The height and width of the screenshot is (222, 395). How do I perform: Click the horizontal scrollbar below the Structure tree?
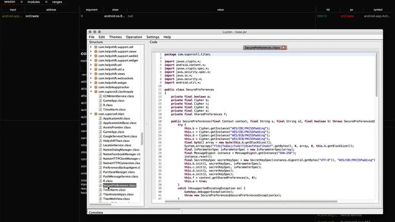100,204
